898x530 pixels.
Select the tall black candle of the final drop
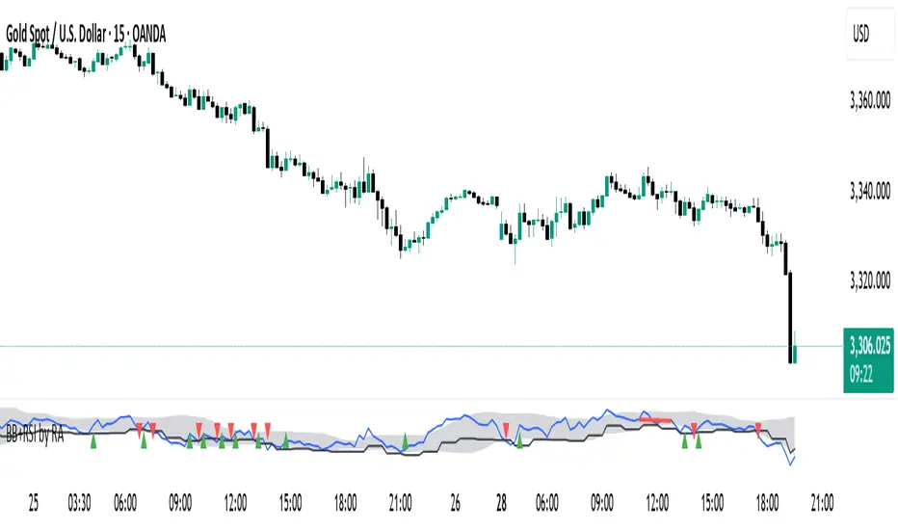click(790, 317)
